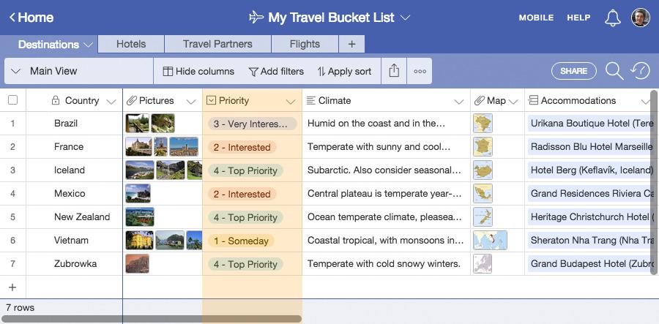Select Iceland's '4 - Top Priority' tag
The image size is (659, 324).
[x=245, y=171]
